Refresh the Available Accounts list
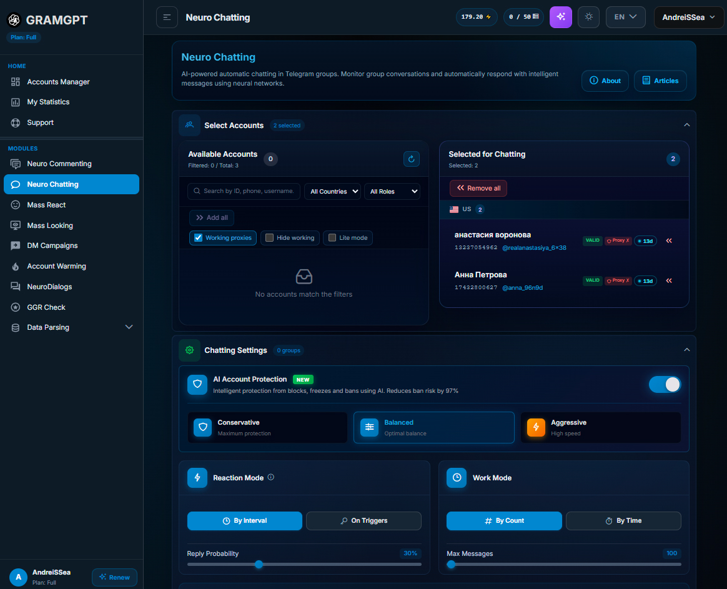The width and height of the screenshot is (727, 589). pos(411,159)
